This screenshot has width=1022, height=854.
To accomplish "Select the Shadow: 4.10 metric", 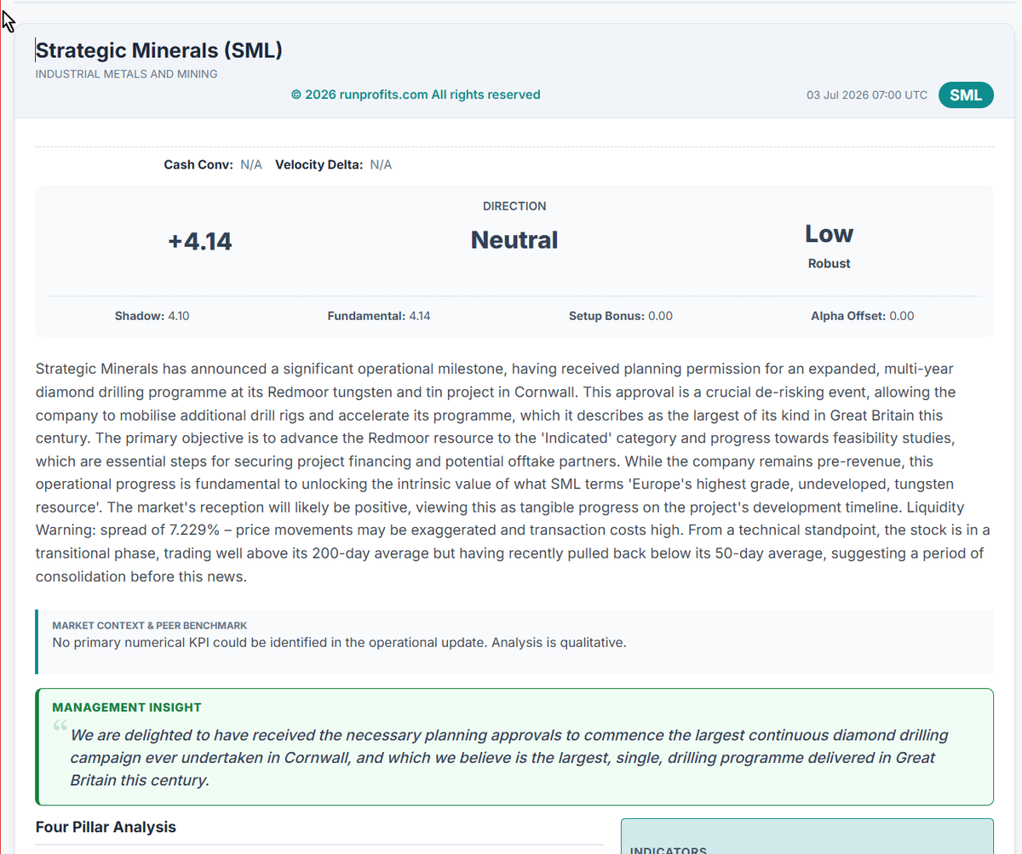I will click(152, 316).
